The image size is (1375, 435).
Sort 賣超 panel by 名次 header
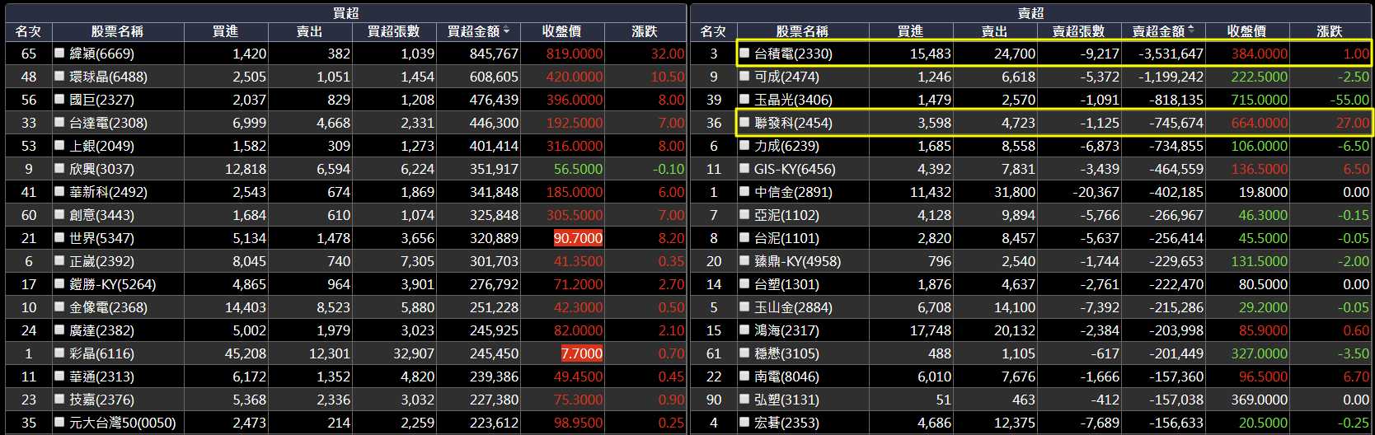click(x=713, y=31)
